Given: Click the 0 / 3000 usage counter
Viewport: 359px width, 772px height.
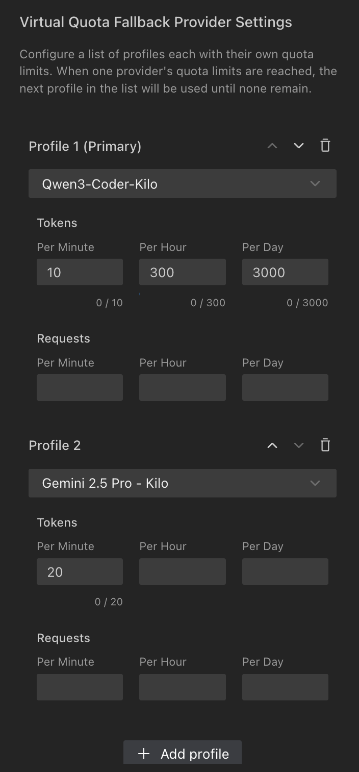Looking at the screenshot, I should pyautogui.click(x=307, y=302).
